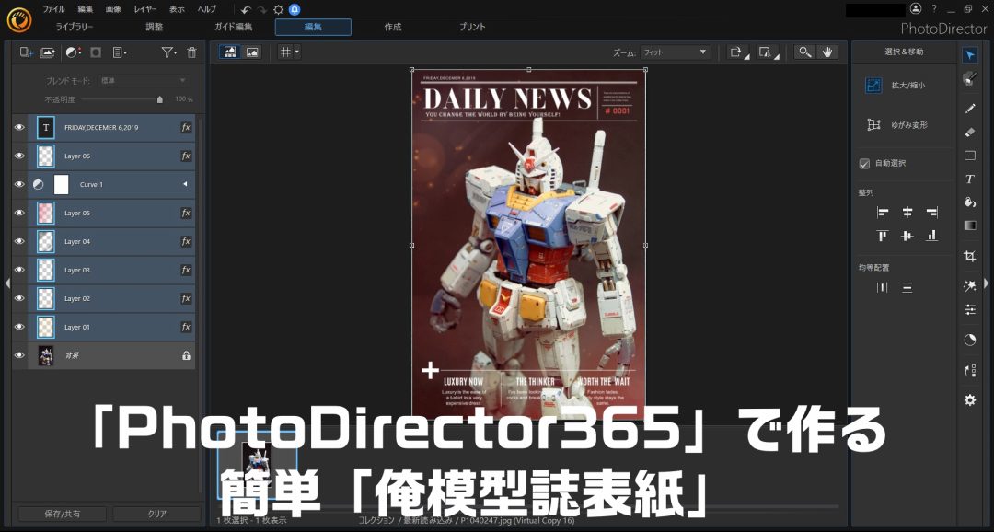Create a new layer
Screen dimensions: 994x532
pos(25,52)
